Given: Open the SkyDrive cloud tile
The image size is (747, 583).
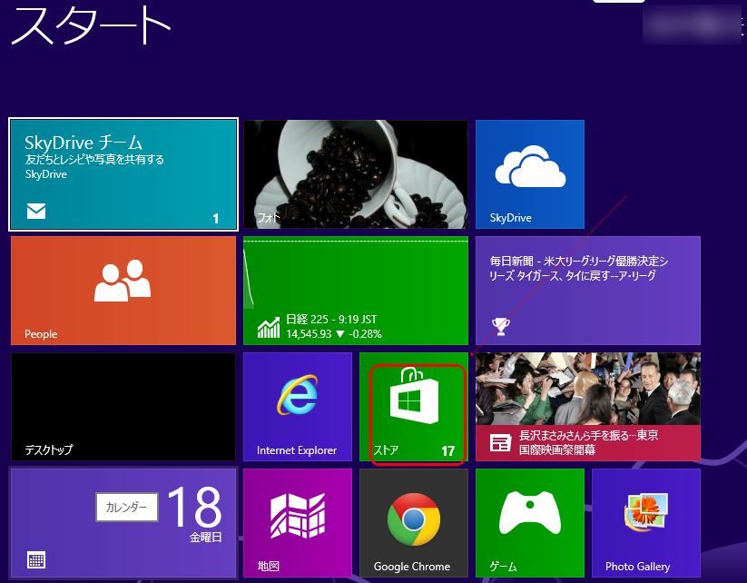Looking at the screenshot, I should point(530,174).
